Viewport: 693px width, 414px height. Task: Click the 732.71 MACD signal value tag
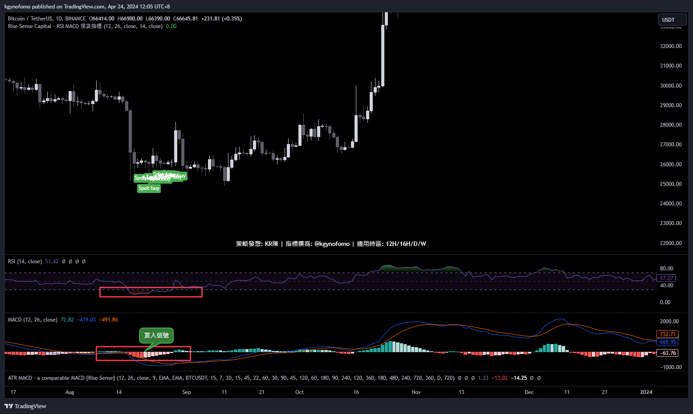pyautogui.click(x=668, y=334)
